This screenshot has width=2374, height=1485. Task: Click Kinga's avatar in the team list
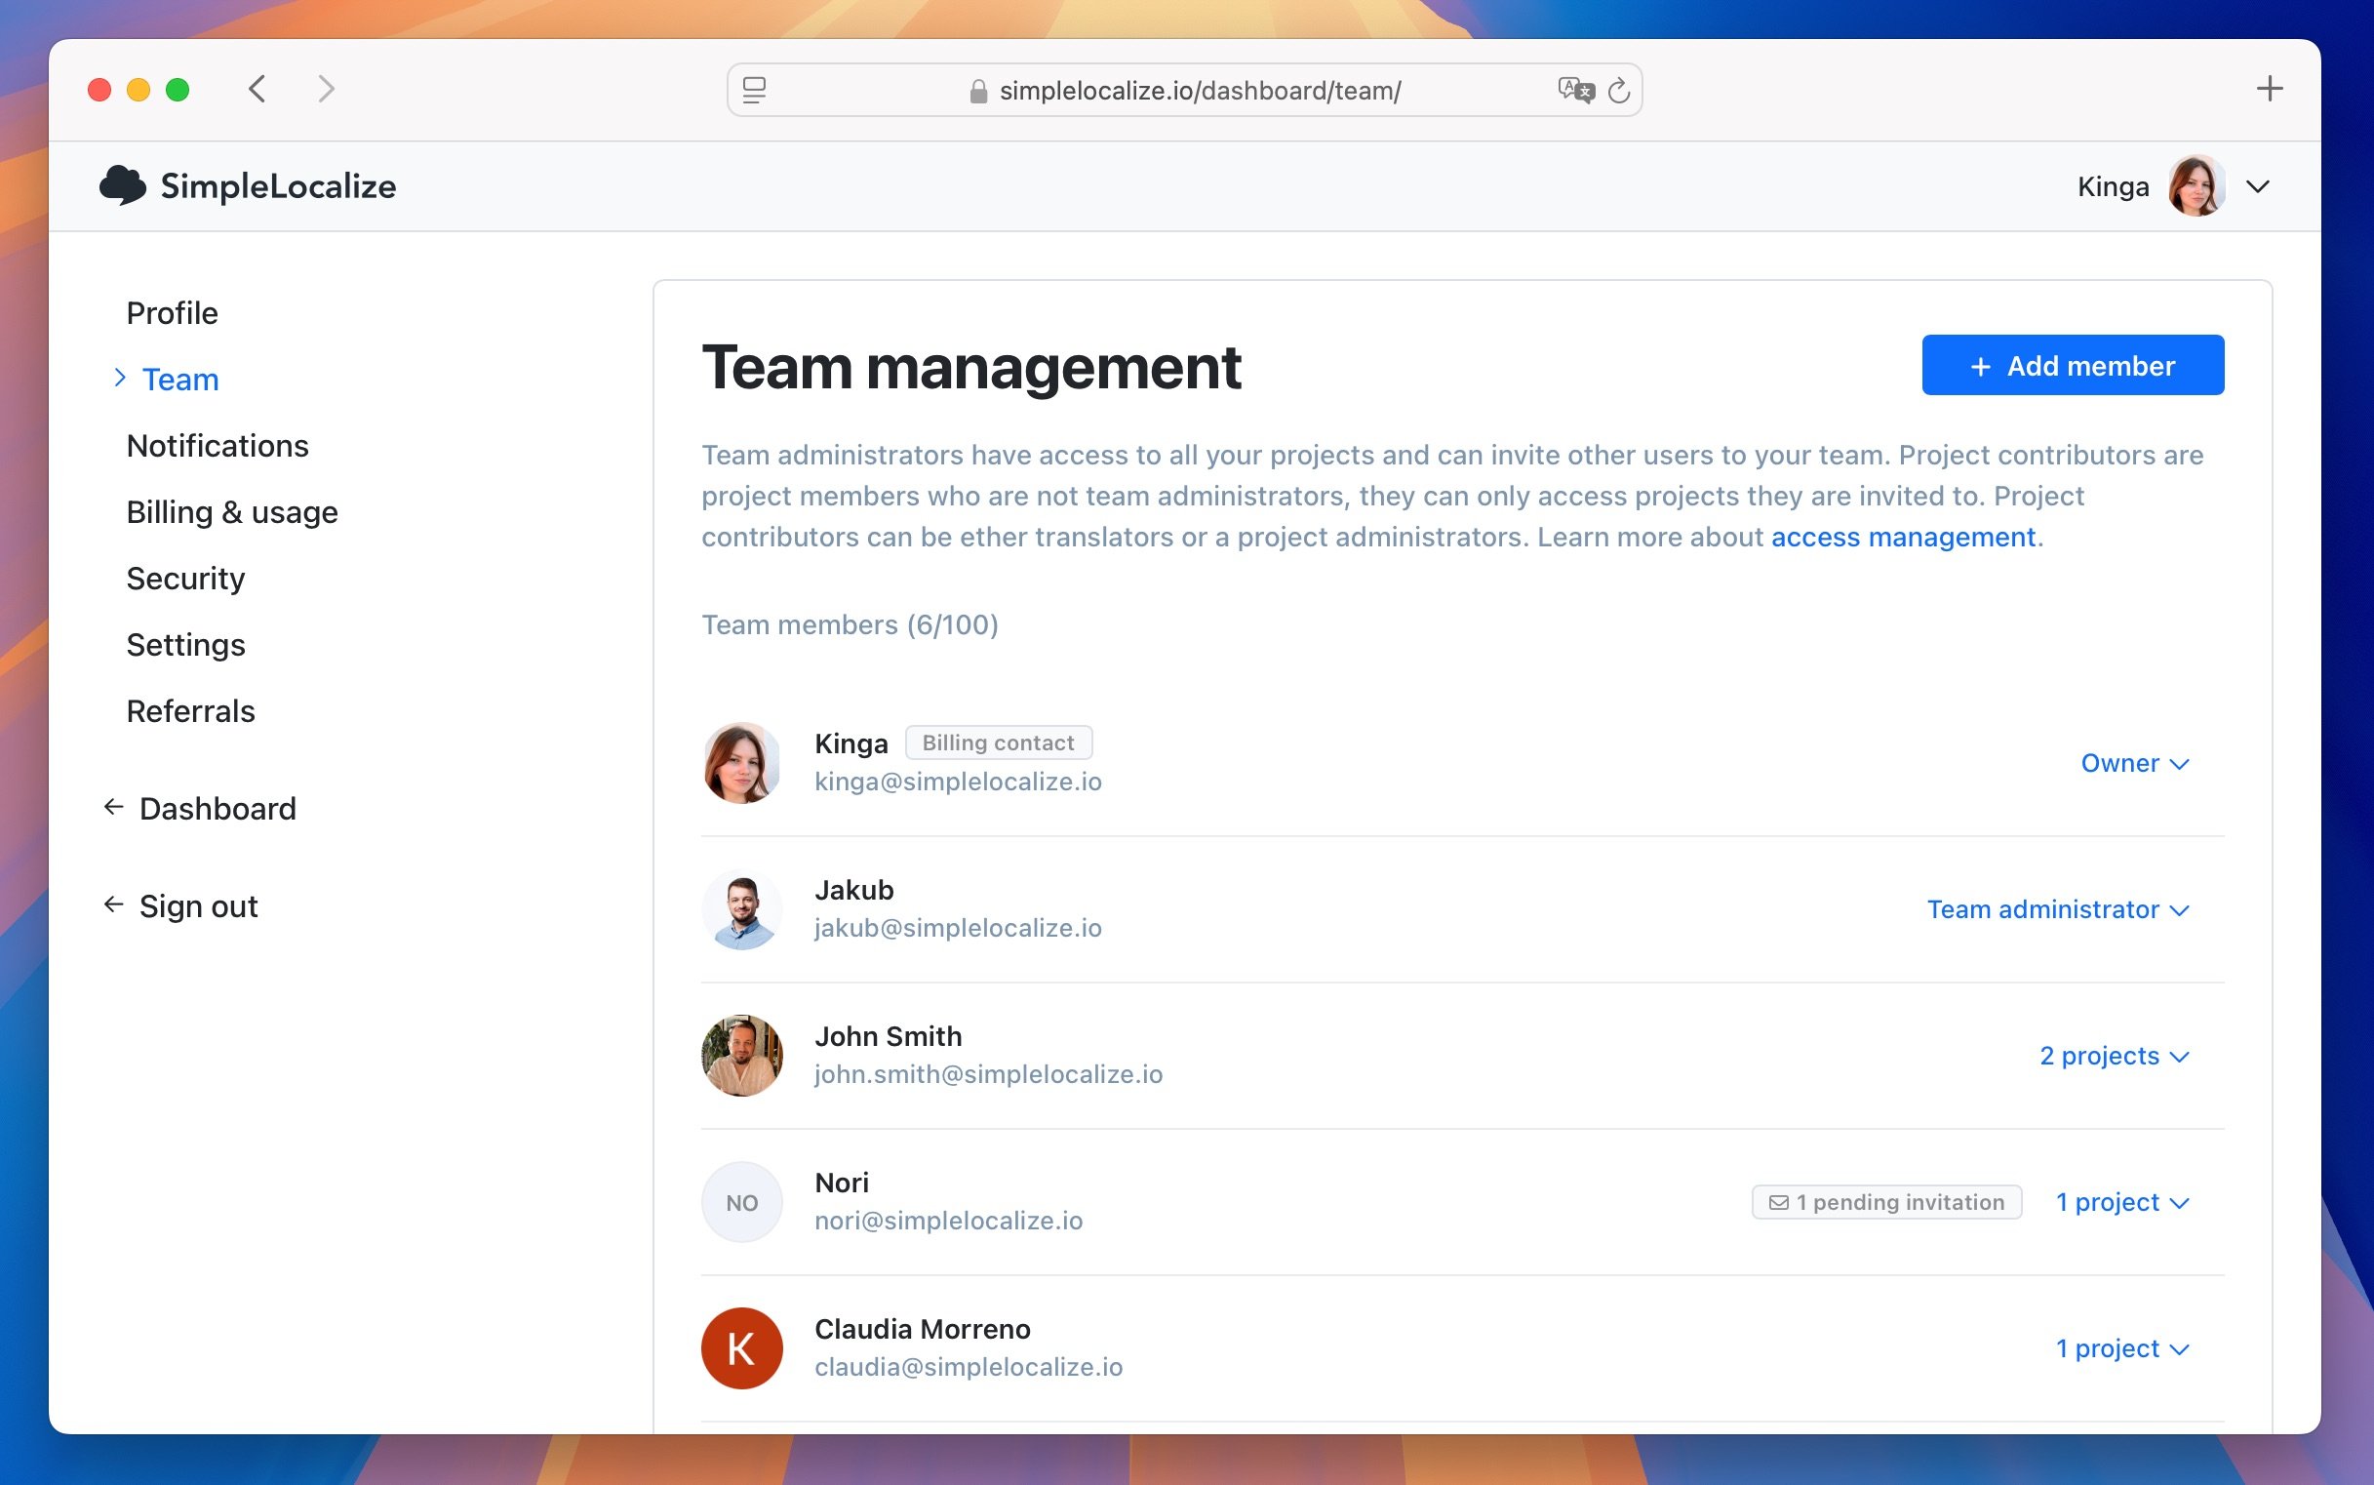point(741,762)
